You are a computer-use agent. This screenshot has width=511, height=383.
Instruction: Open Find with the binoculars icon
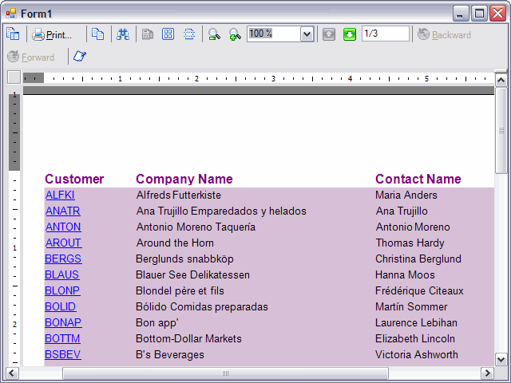click(x=123, y=34)
